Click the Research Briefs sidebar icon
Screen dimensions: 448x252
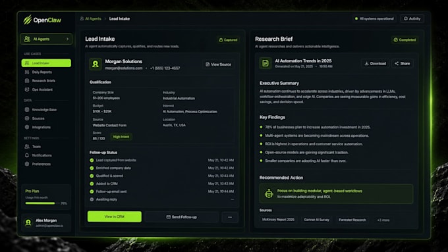(27, 81)
